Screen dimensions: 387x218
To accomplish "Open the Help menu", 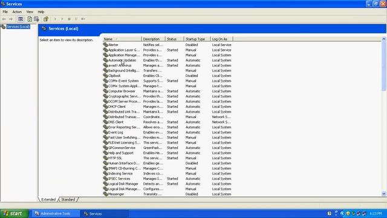I will pos(41,12).
